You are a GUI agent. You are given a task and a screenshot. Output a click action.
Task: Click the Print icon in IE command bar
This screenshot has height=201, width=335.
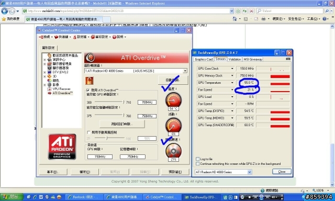[263, 19]
